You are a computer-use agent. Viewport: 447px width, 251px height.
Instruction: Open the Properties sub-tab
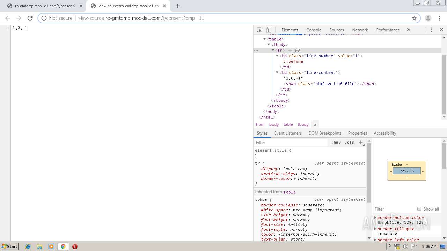click(358, 133)
